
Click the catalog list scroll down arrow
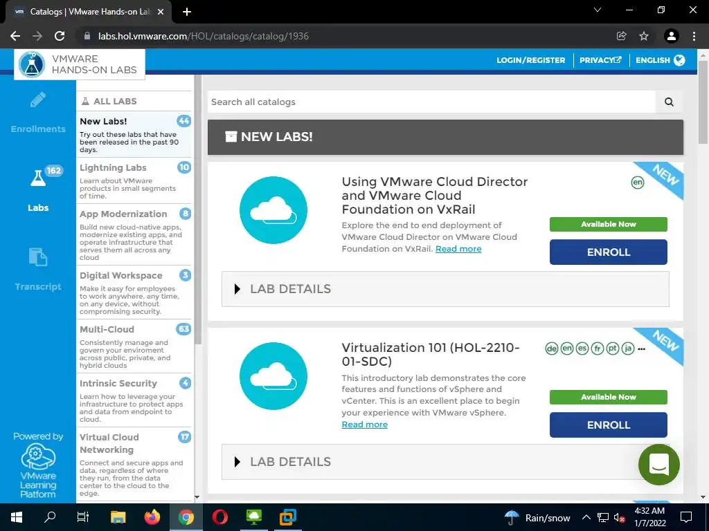[x=197, y=497]
